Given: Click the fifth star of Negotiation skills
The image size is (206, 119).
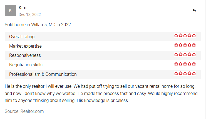Looking at the screenshot, I should (194, 64).
